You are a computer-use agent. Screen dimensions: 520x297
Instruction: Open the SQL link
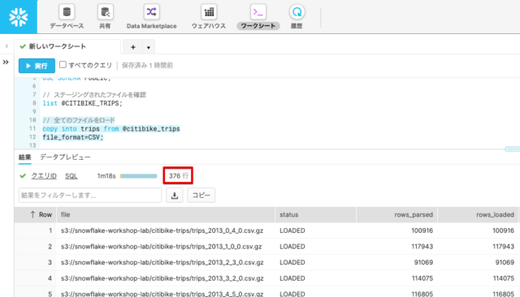point(71,176)
